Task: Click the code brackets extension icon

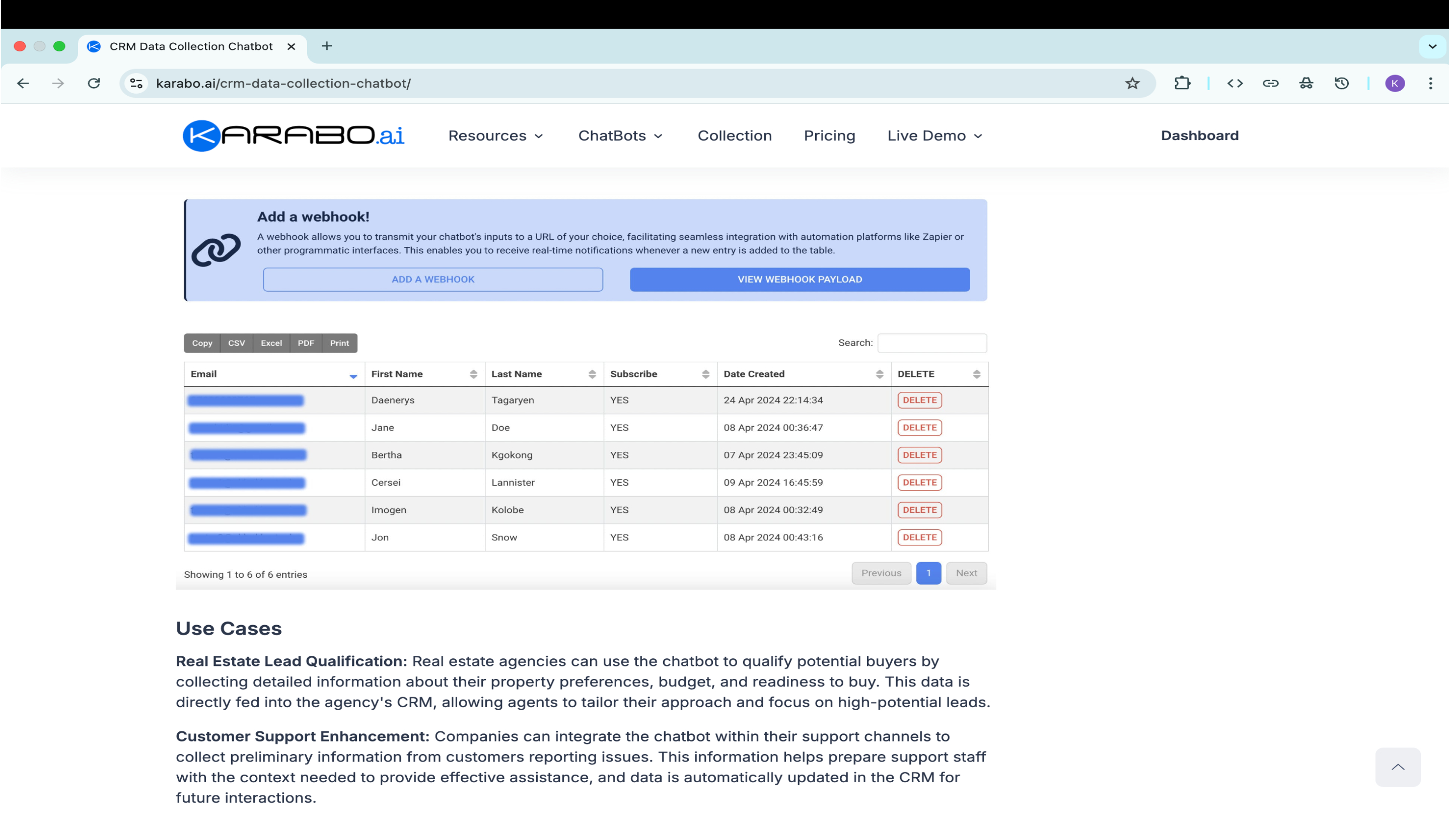Action: click(x=1235, y=83)
